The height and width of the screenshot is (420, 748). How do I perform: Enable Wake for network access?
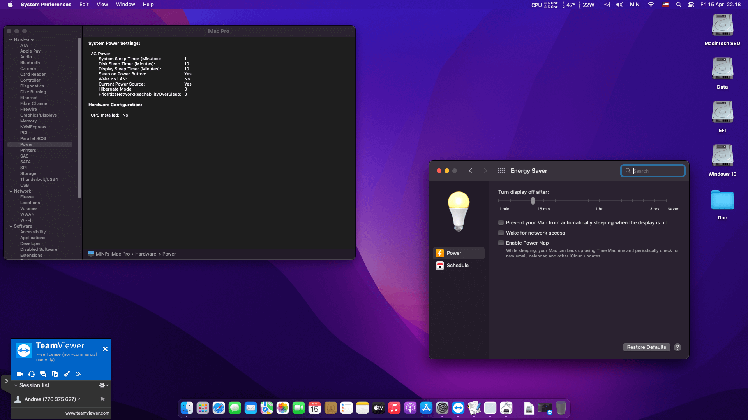coord(501,233)
